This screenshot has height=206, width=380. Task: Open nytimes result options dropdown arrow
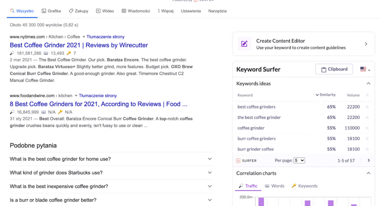(84, 37)
